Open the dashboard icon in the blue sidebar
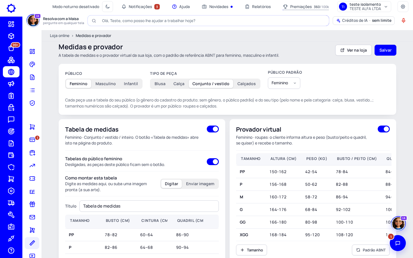Image resolution: width=413 pixels, height=258 pixels. [x=11, y=24]
